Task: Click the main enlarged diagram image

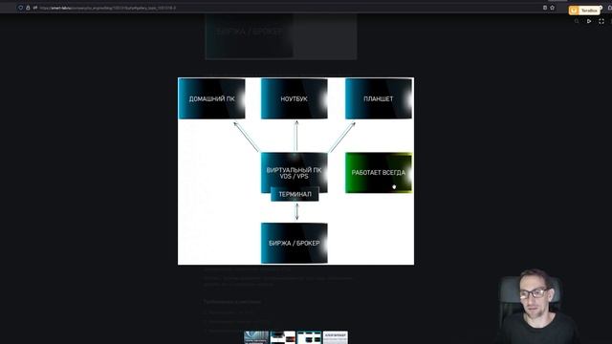Action: pos(295,171)
